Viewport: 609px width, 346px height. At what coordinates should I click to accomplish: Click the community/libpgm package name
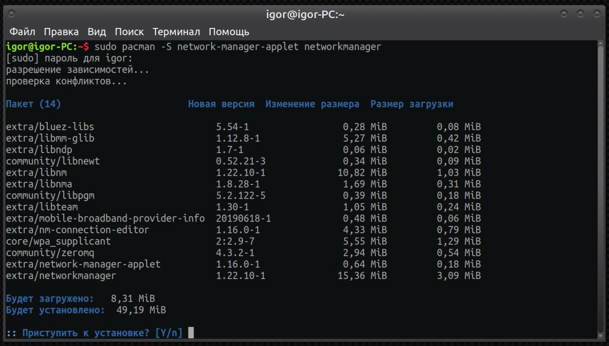[x=50, y=195]
